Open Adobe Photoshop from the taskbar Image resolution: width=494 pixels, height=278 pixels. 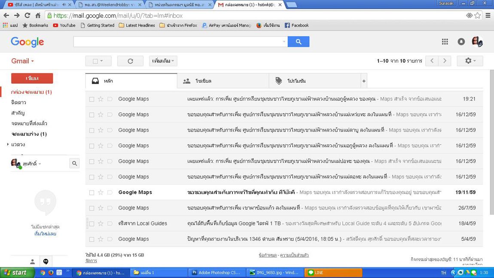click(x=216, y=272)
